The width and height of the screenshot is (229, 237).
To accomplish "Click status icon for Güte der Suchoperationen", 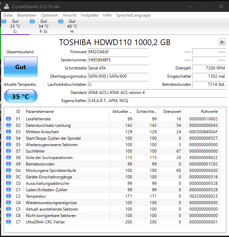I will point(8,158).
